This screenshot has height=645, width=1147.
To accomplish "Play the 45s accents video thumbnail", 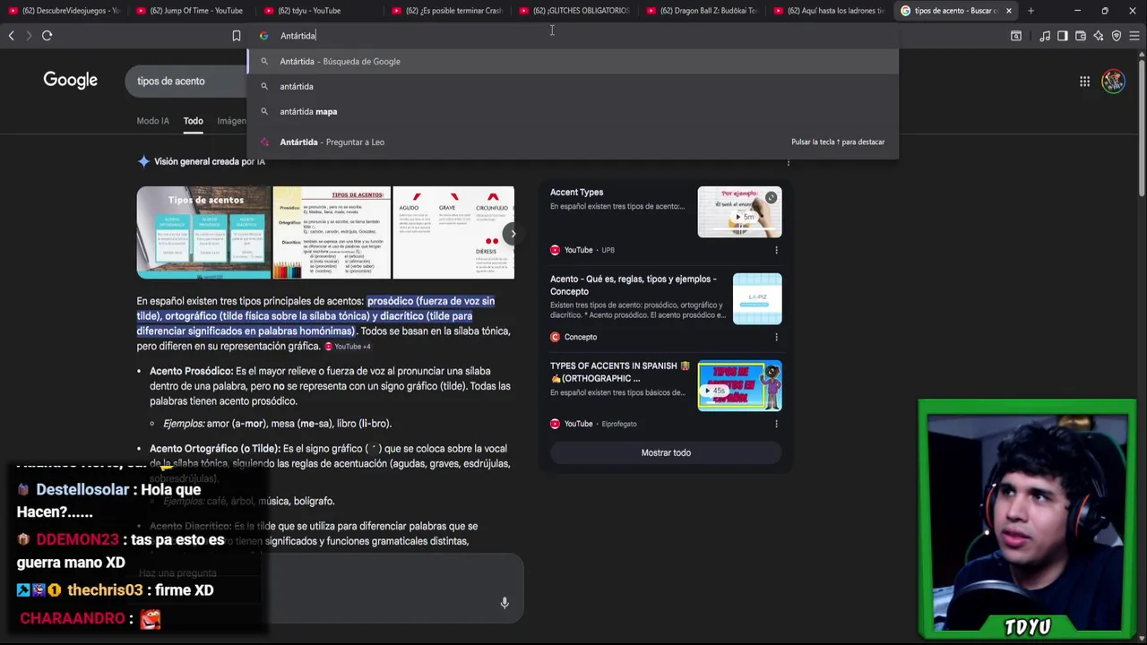I will pos(739,385).
